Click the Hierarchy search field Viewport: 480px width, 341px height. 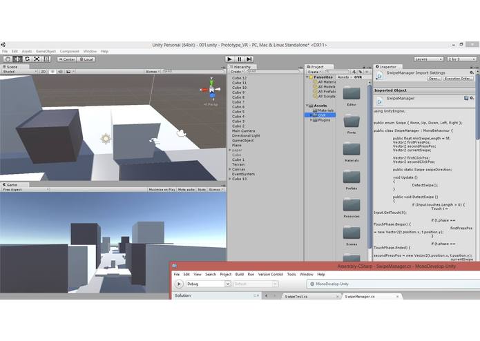point(273,71)
